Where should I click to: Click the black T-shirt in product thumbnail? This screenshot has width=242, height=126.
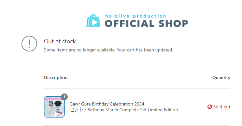coord(58,104)
